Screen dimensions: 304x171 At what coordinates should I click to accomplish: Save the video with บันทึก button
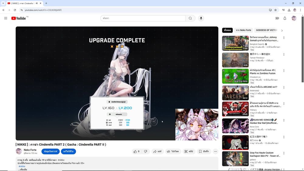tap(204, 152)
